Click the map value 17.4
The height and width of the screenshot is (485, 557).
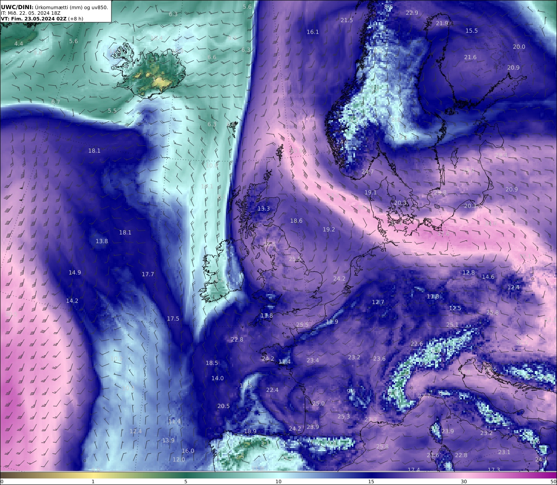tap(414, 470)
